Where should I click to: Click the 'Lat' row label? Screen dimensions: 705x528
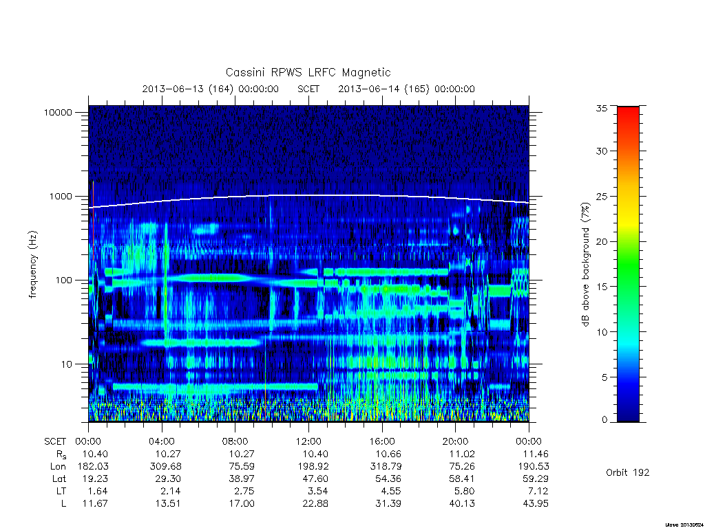59,478
